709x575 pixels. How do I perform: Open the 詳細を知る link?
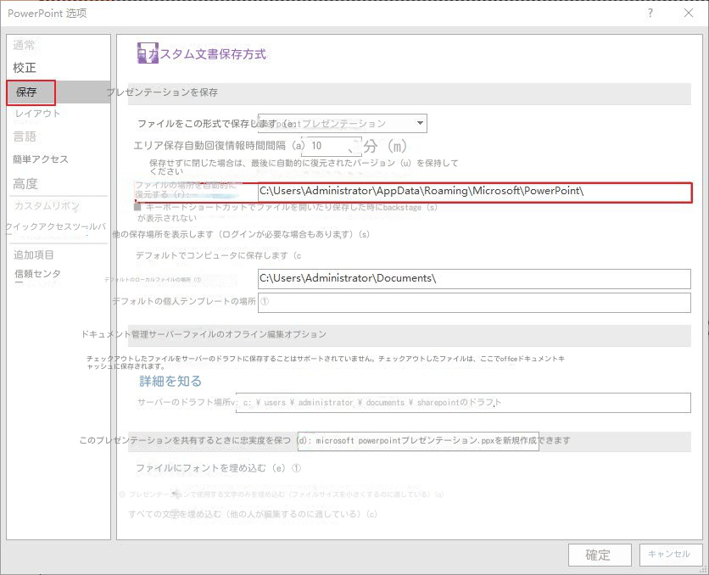(x=170, y=381)
